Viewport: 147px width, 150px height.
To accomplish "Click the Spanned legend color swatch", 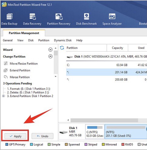I will coord(66,145).
